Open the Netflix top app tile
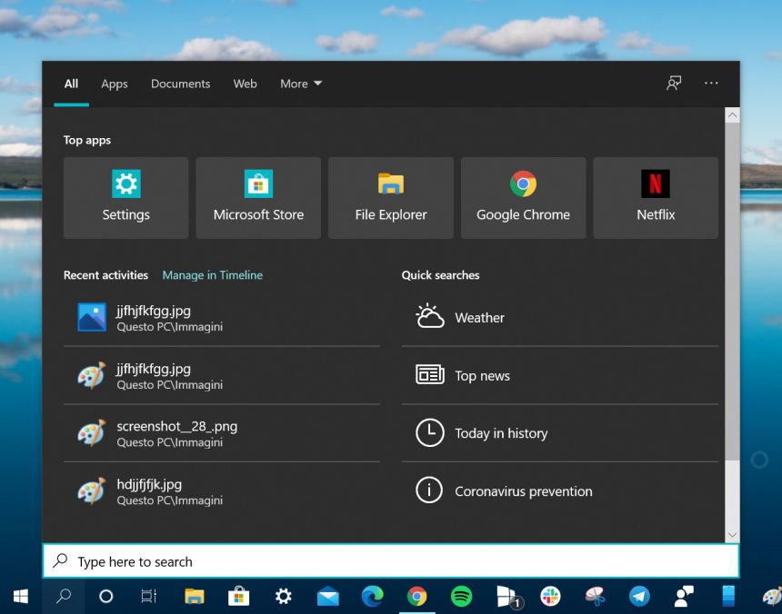This screenshot has width=782, height=614. [x=656, y=198]
